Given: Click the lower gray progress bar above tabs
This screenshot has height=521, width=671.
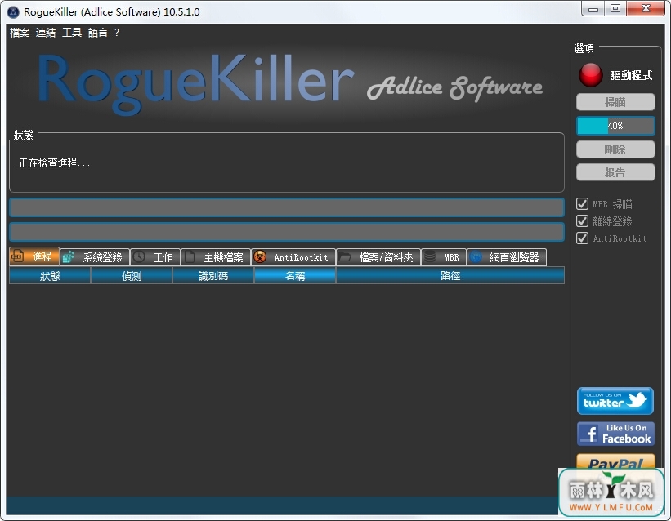Looking at the screenshot, I should click(287, 232).
